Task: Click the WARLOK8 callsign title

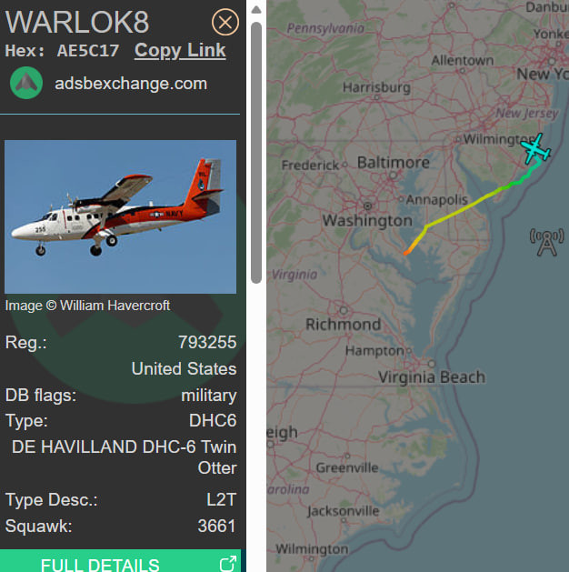Action: [77, 22]
